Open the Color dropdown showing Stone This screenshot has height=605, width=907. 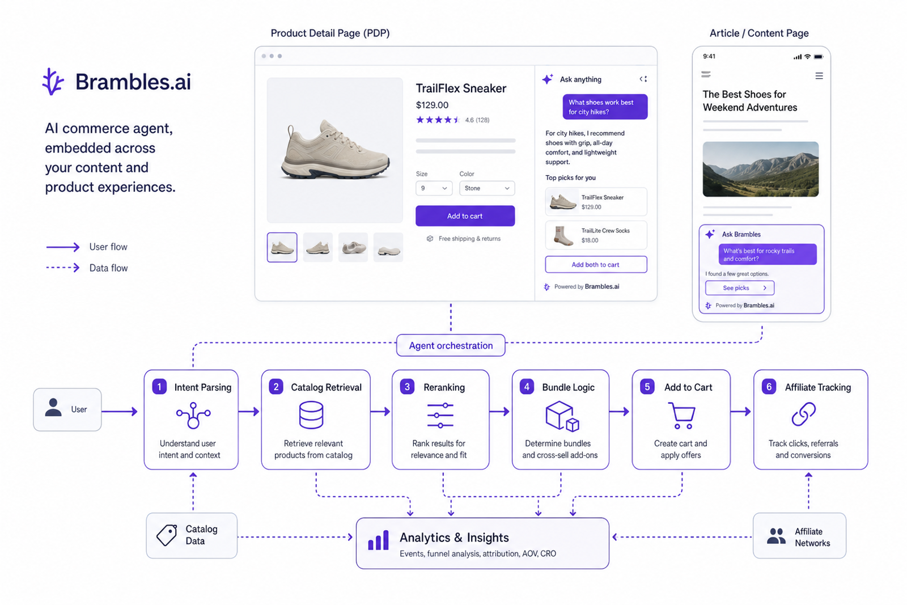point(487,188)
